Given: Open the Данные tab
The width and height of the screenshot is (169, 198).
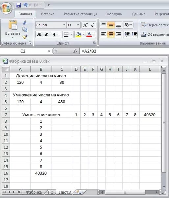Looking at the screenshot, I should (x=138, y=14).
